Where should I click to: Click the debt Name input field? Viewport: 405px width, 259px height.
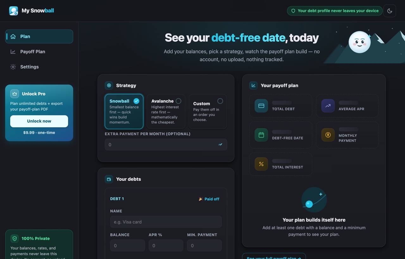point(166,222)
